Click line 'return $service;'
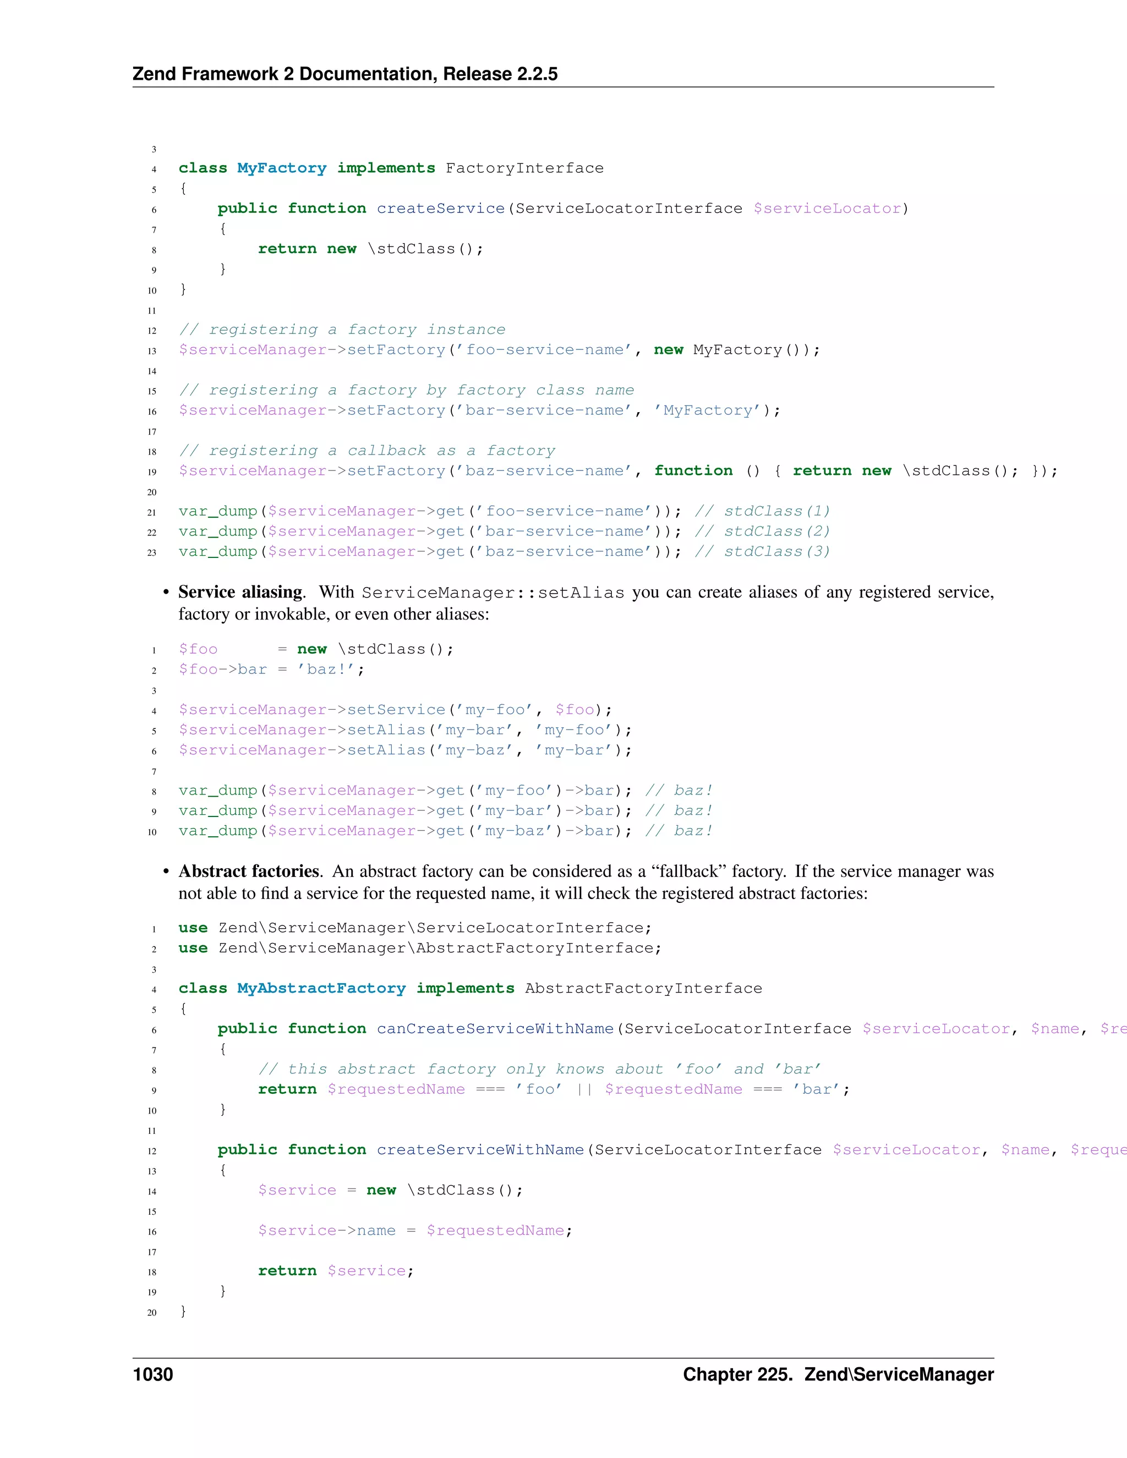This screenshot has height=1458, width=1127. [x=336, y=1271]
